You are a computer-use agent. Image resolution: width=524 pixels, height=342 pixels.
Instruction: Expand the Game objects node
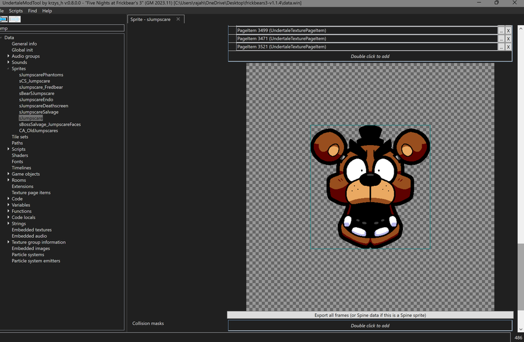pos(8,174)
